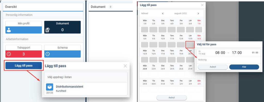Edit the 17:00 end time

point(237,53)
